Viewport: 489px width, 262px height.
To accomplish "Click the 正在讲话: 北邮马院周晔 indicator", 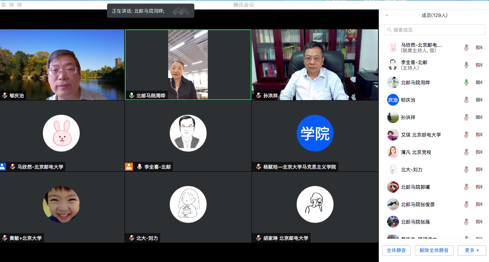I will [150, 11].
